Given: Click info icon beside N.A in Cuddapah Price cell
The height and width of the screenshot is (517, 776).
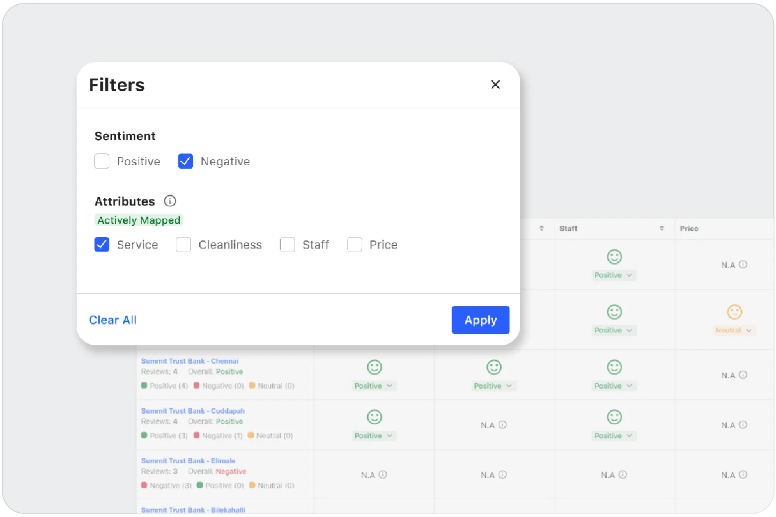Looking at the screenshot, I should (743, 425).
